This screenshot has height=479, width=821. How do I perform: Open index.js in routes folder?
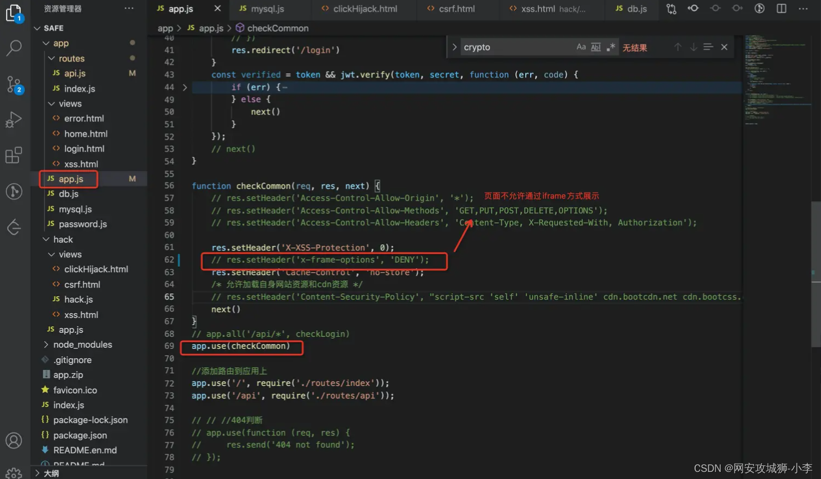coord(80,88)
